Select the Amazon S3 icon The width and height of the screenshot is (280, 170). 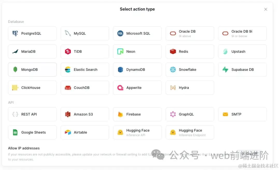tap(68, 114)
